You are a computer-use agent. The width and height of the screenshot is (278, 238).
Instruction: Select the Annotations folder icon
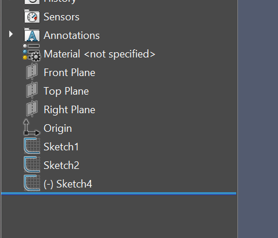32,35
